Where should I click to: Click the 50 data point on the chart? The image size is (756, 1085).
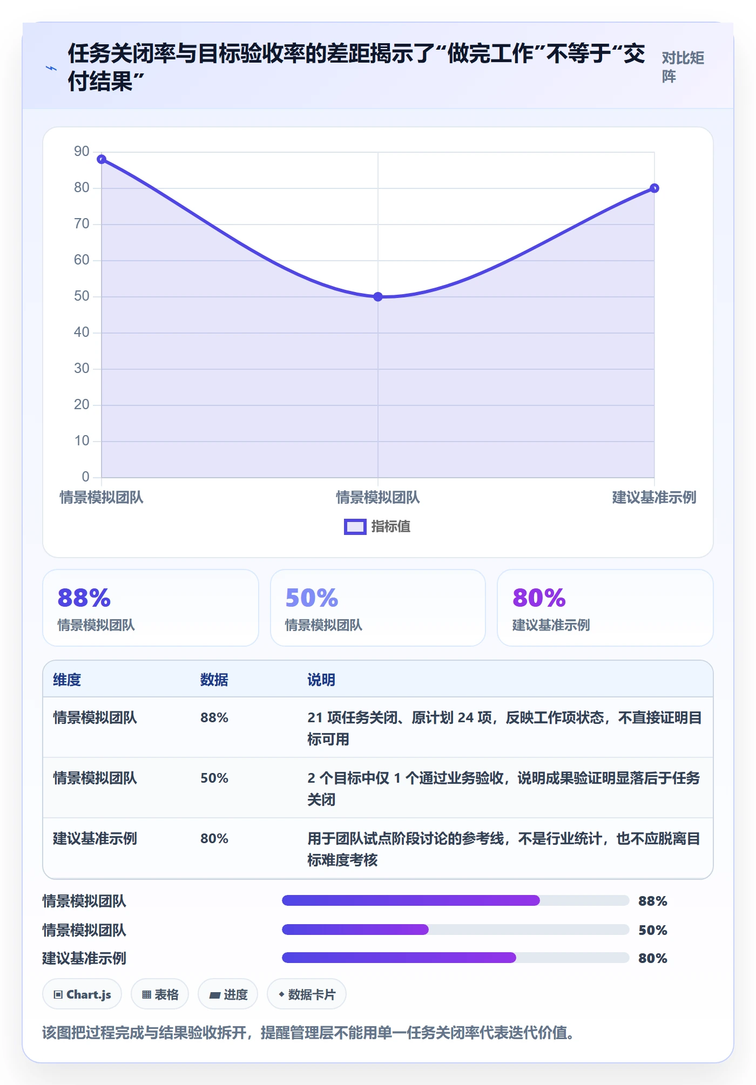tap(378, 297)
